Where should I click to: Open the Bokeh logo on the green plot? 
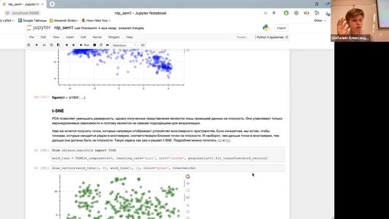click(x=188, y=176)
